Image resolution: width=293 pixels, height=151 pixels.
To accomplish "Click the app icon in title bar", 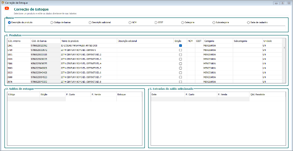I will click(x=2, y=3).
